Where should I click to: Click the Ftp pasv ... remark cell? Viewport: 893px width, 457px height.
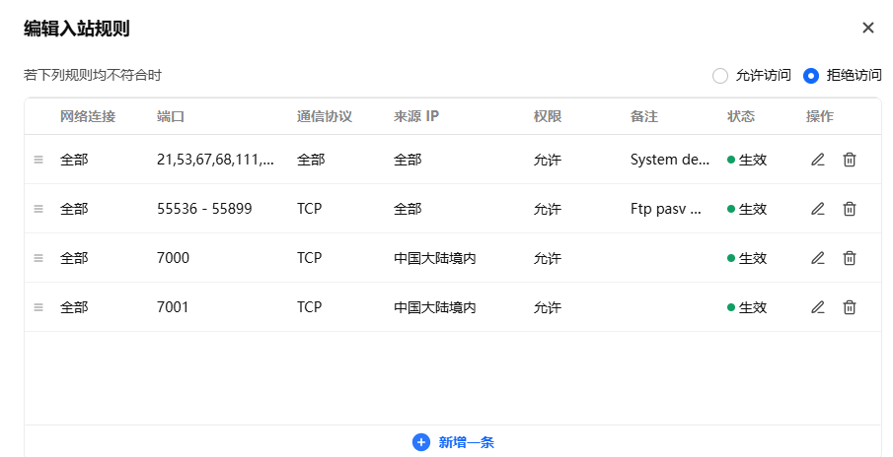pos(666,209)
